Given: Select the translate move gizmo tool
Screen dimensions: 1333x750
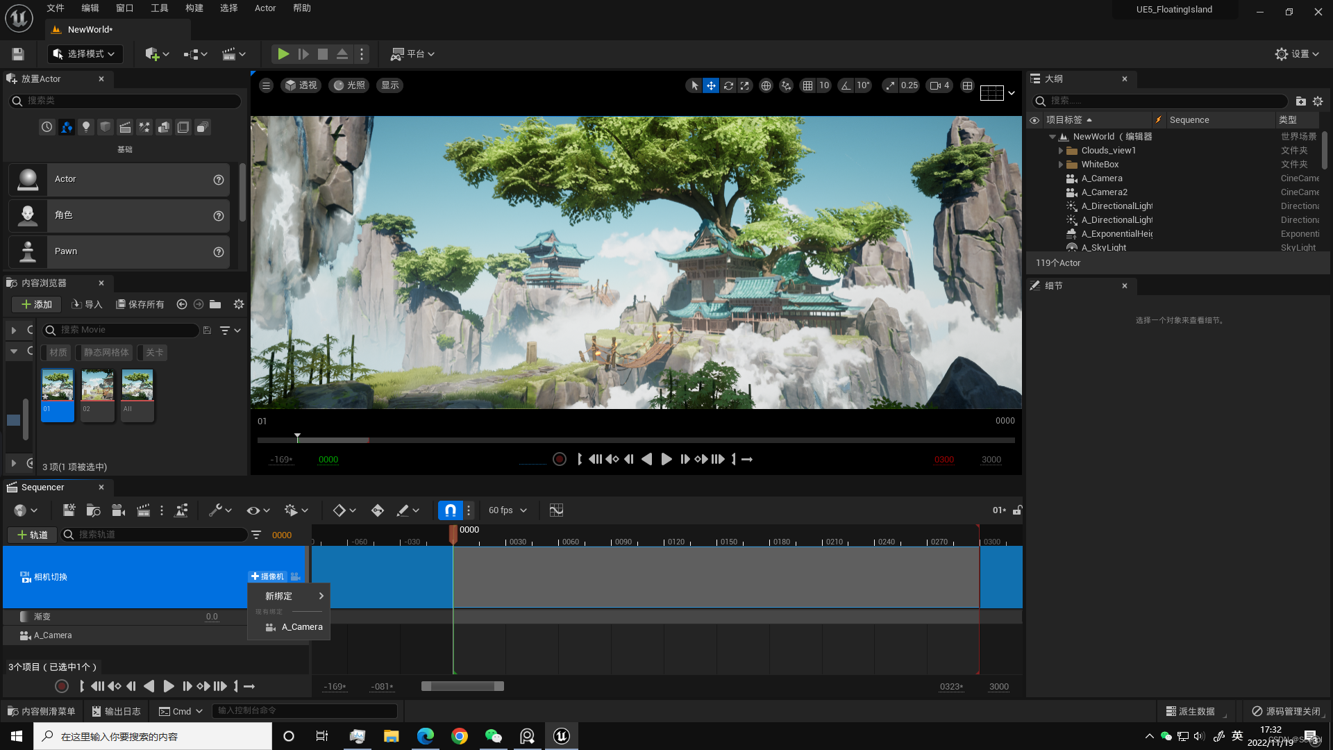Looking at the screenshot, I should click(711, 85).
